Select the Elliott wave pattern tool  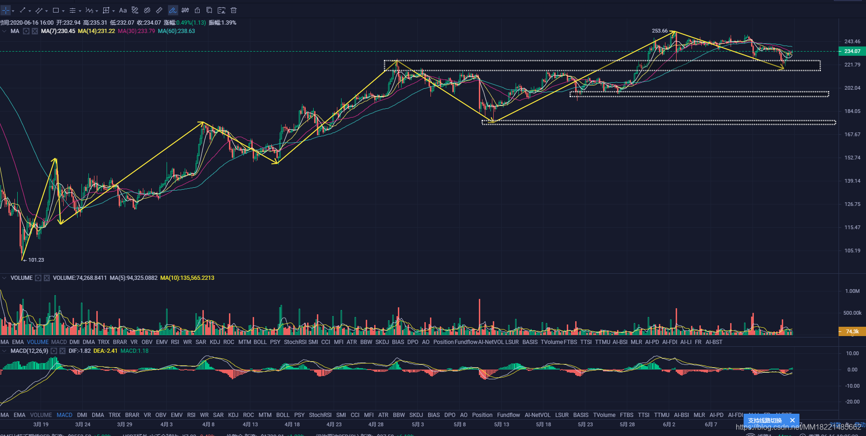coord(89,10)
